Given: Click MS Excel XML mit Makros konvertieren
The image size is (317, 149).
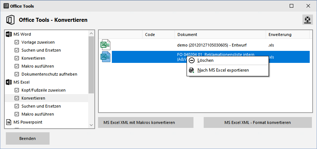Looking at the screenshot, I should 146,122.
